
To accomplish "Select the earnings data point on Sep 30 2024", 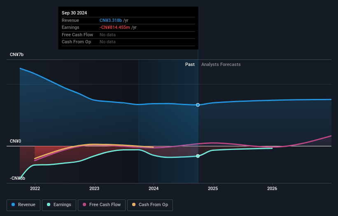I will [198, 156].
